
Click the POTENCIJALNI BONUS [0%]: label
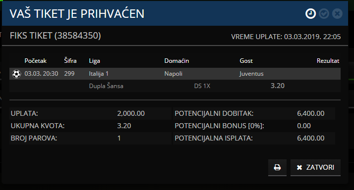[x=220, y=126]
